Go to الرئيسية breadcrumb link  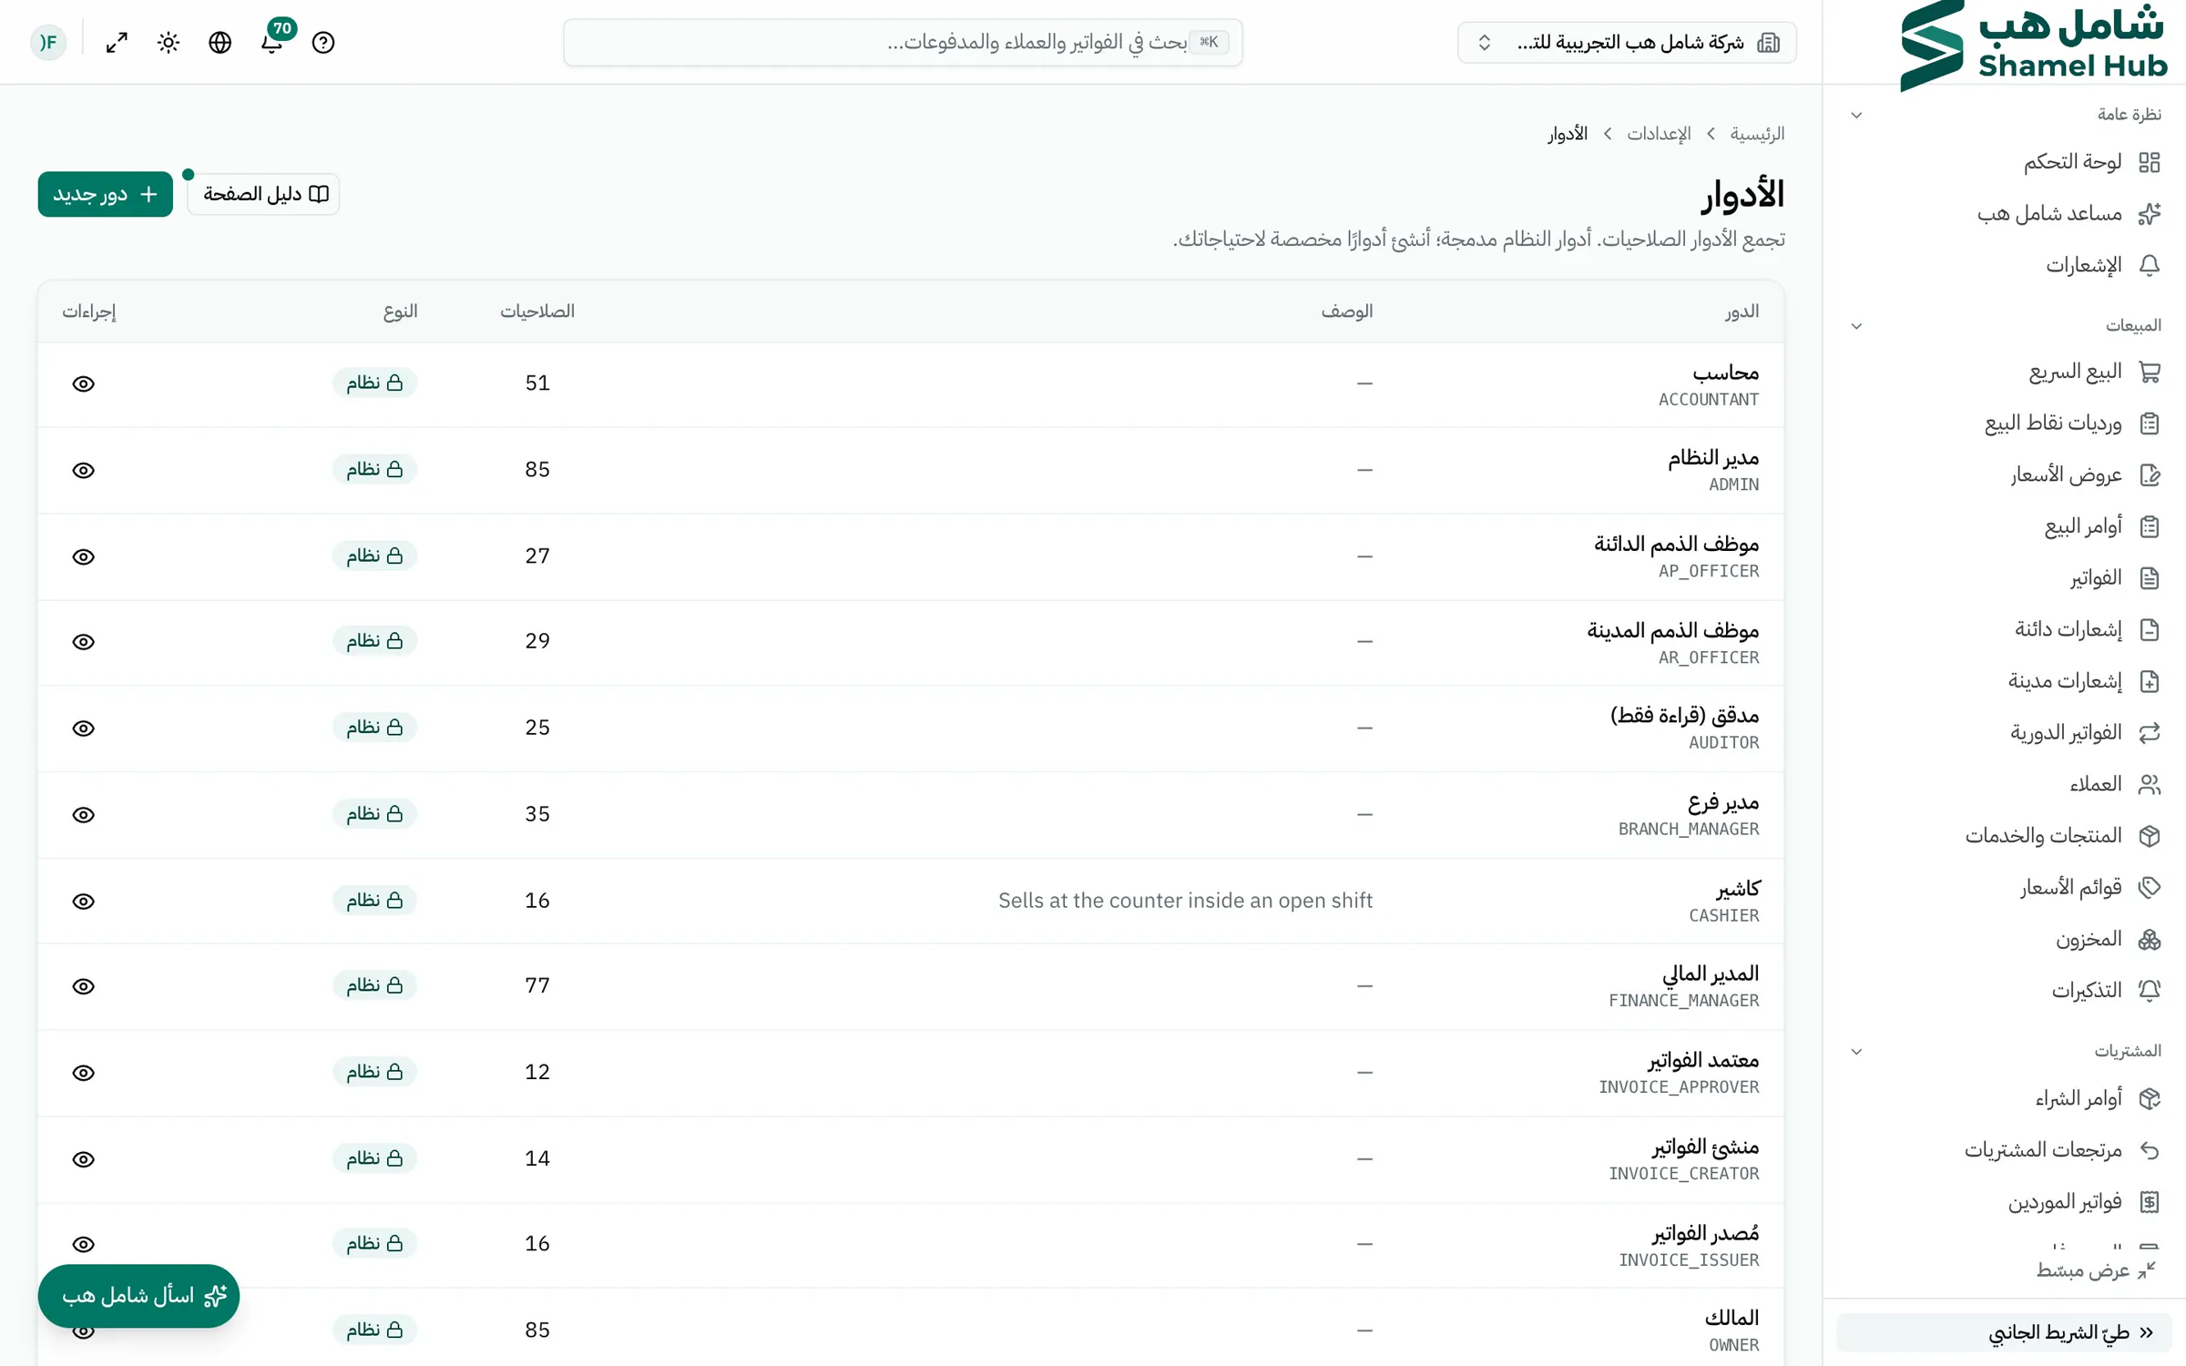pos(1757,134)
